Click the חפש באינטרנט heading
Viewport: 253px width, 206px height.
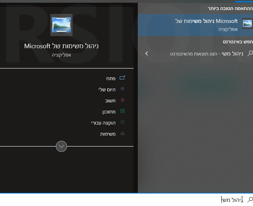point(238,42)
